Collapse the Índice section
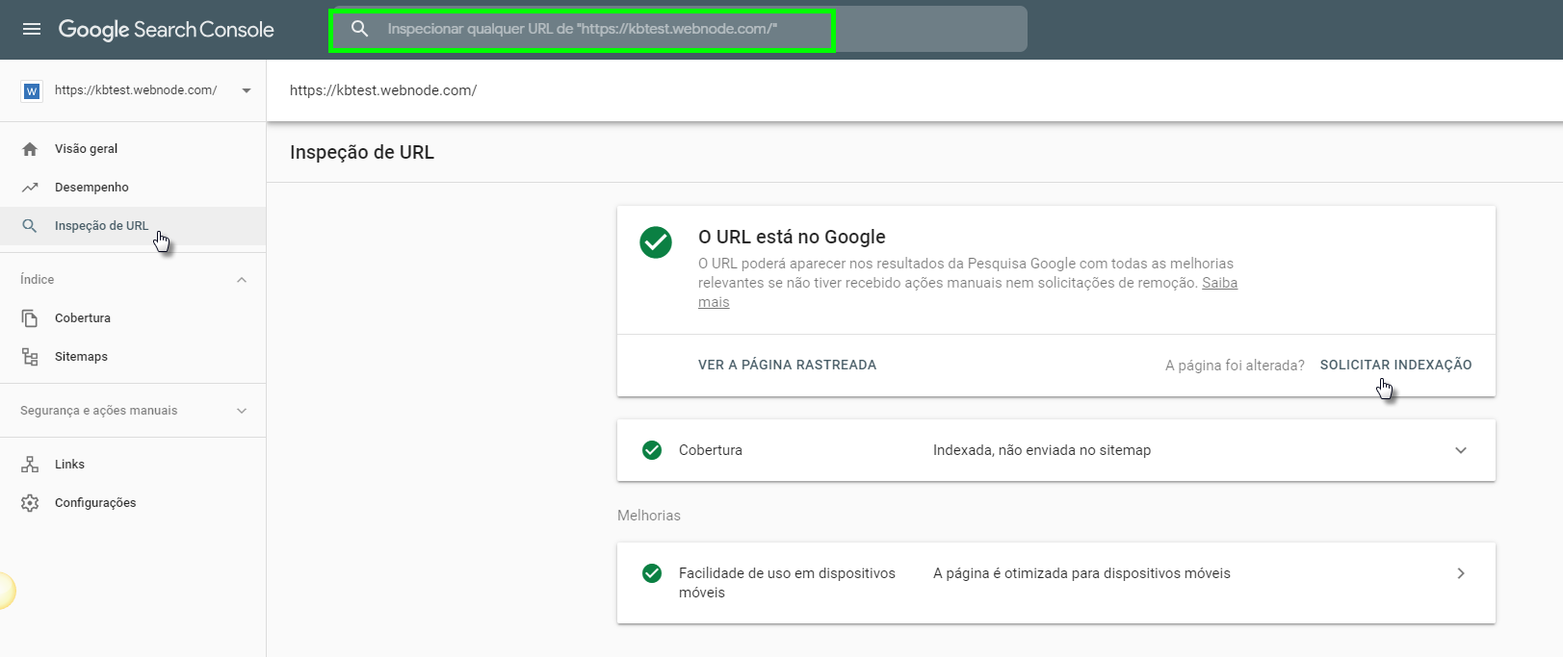Image resolution: width=1563 pixels, height=657 pixels. [242, 280]
